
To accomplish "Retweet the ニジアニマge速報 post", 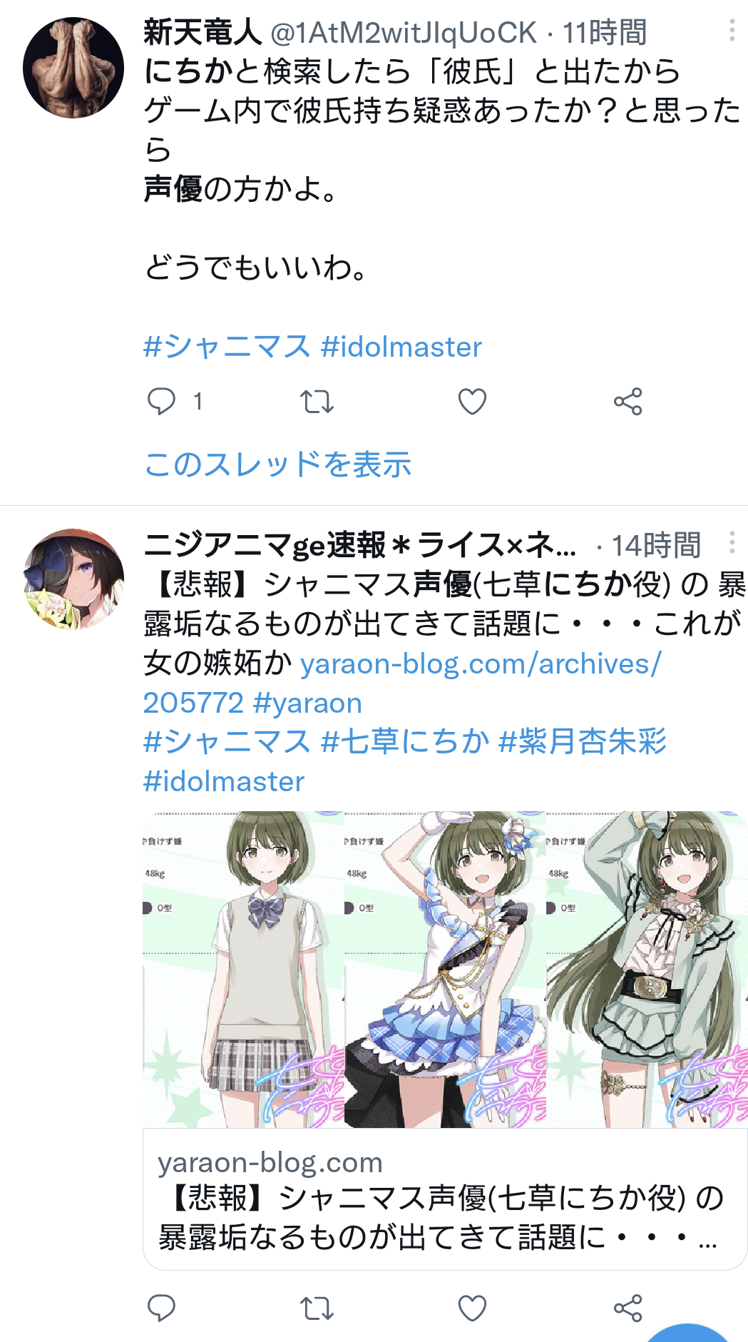I will pos(317,1308).
